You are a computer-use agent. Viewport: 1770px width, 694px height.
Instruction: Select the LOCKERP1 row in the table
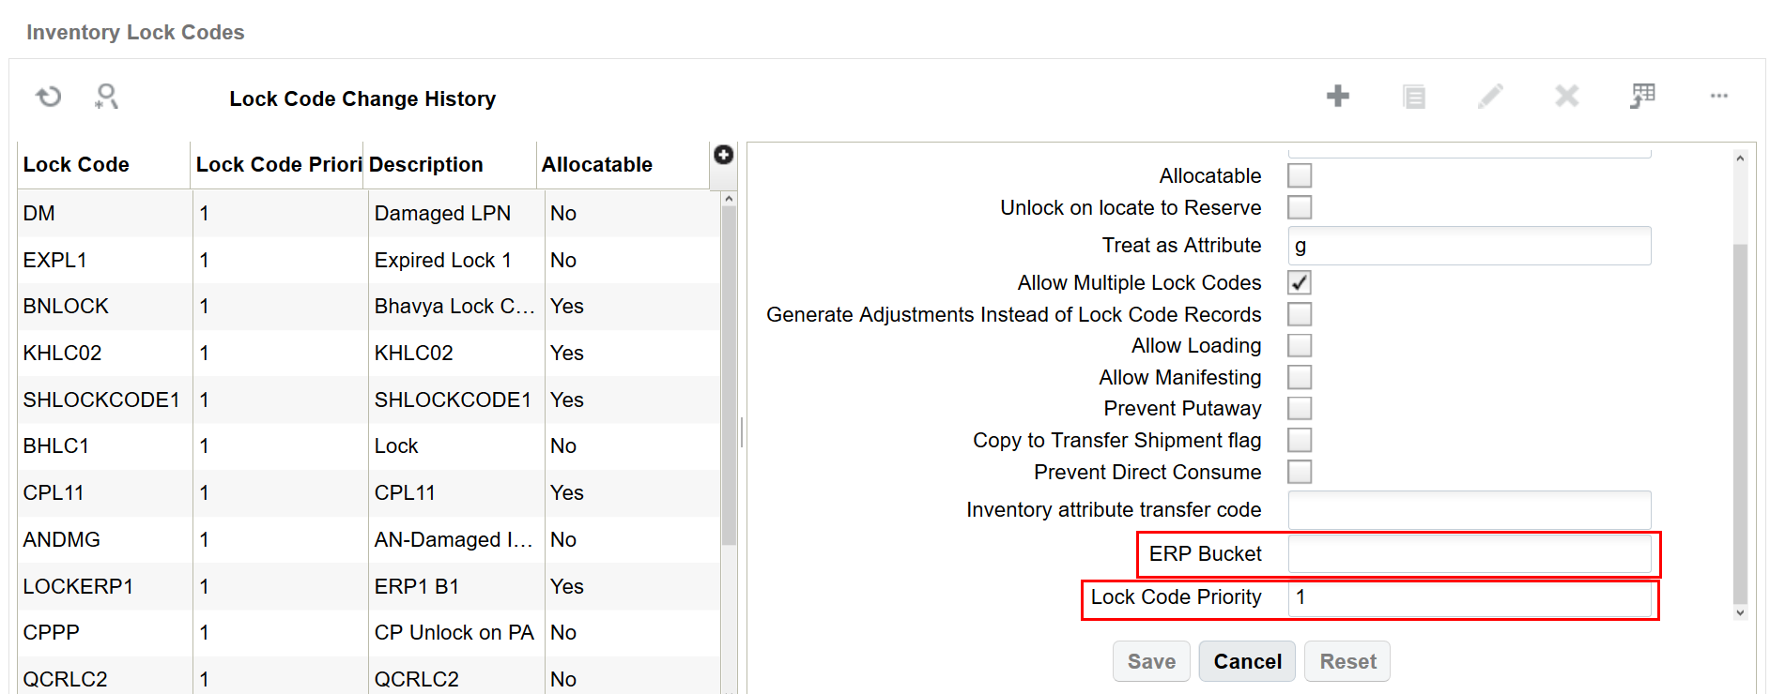pos(78,586)
